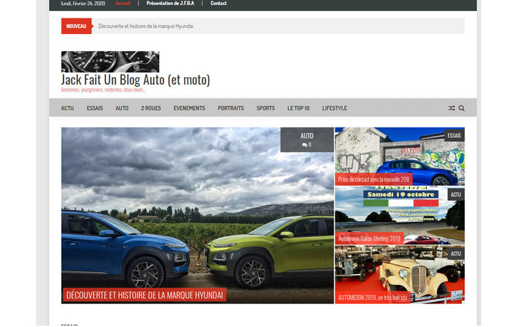Open Présentation de J.F.B.A page

(170, 3)
